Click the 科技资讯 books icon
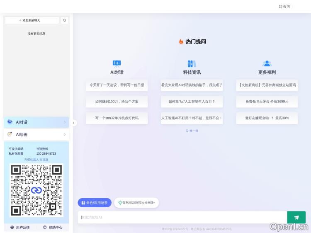Image resolution: width=311 pixels, height=233 pixels. click(x=192, y=63)
